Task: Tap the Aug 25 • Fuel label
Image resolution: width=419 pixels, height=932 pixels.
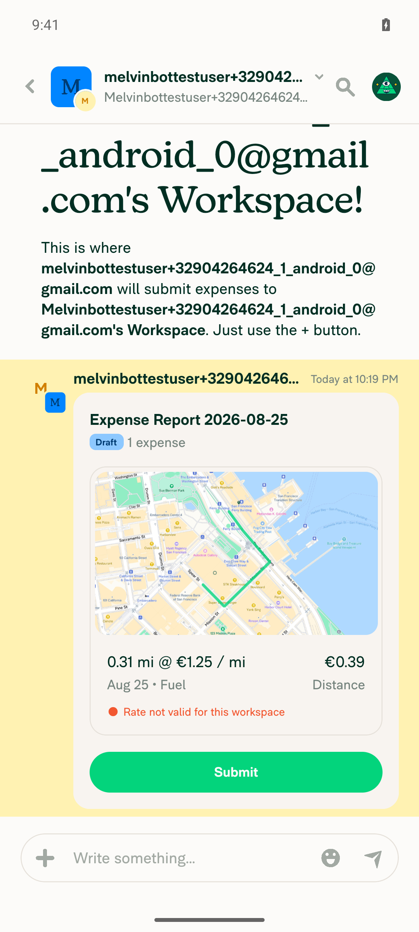Action: 146,685
